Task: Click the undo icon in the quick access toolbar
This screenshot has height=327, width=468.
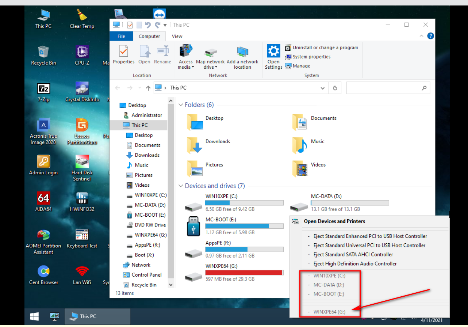Action: tap(148, 25)
